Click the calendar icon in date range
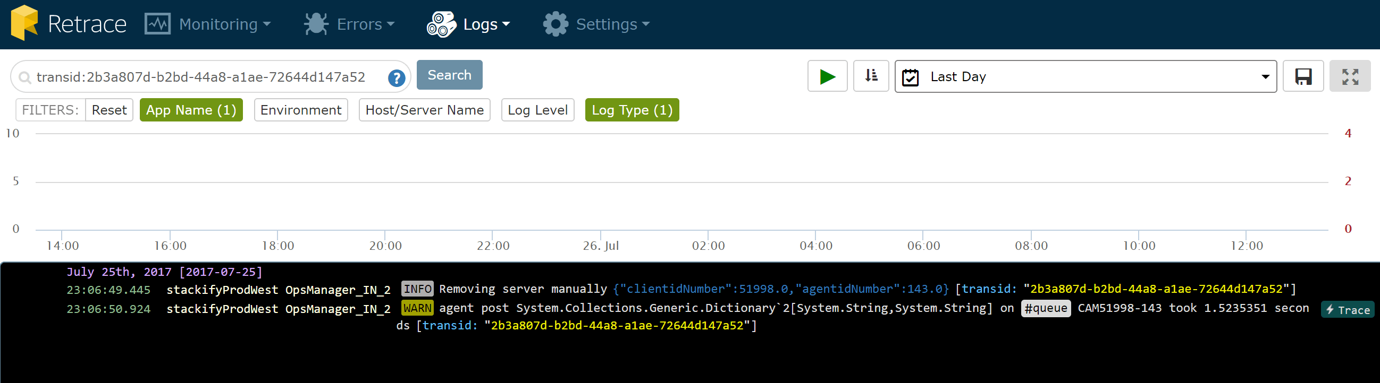Image resolution: width=1380 pixels, height=383 pixels. point(910,77)
